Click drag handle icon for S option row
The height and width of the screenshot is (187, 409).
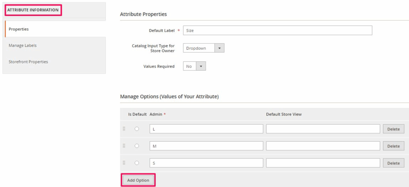[124, 163]
